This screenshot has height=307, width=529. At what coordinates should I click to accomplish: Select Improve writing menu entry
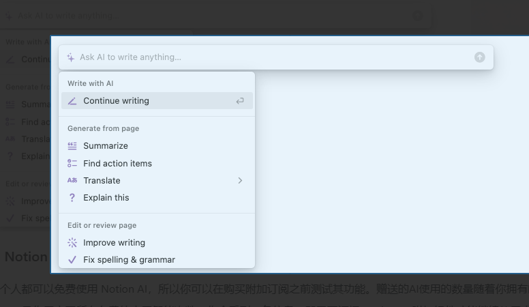[114, 243]
